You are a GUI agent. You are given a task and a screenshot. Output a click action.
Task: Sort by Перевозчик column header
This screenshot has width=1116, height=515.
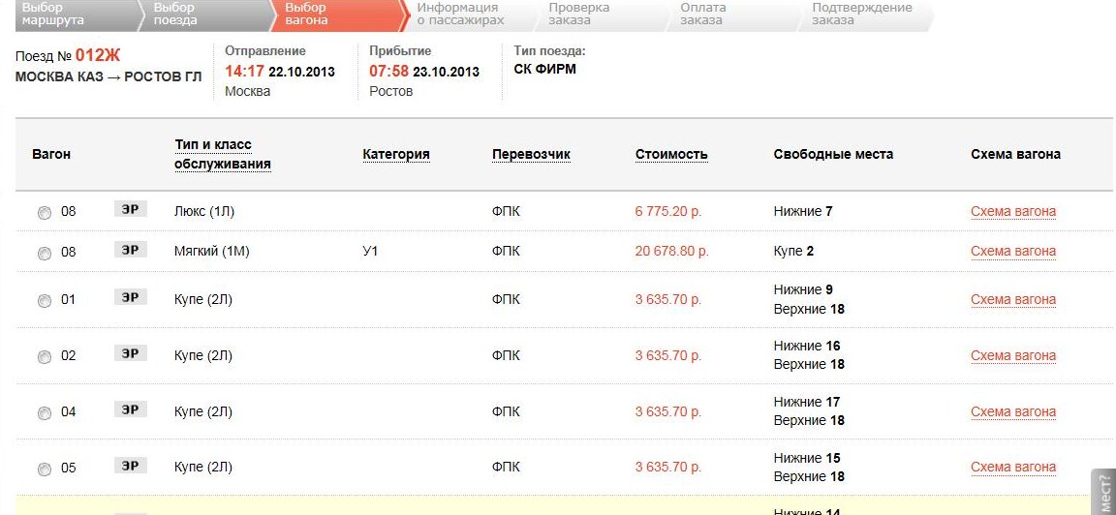pyautogui.click(x=531, y=154)
